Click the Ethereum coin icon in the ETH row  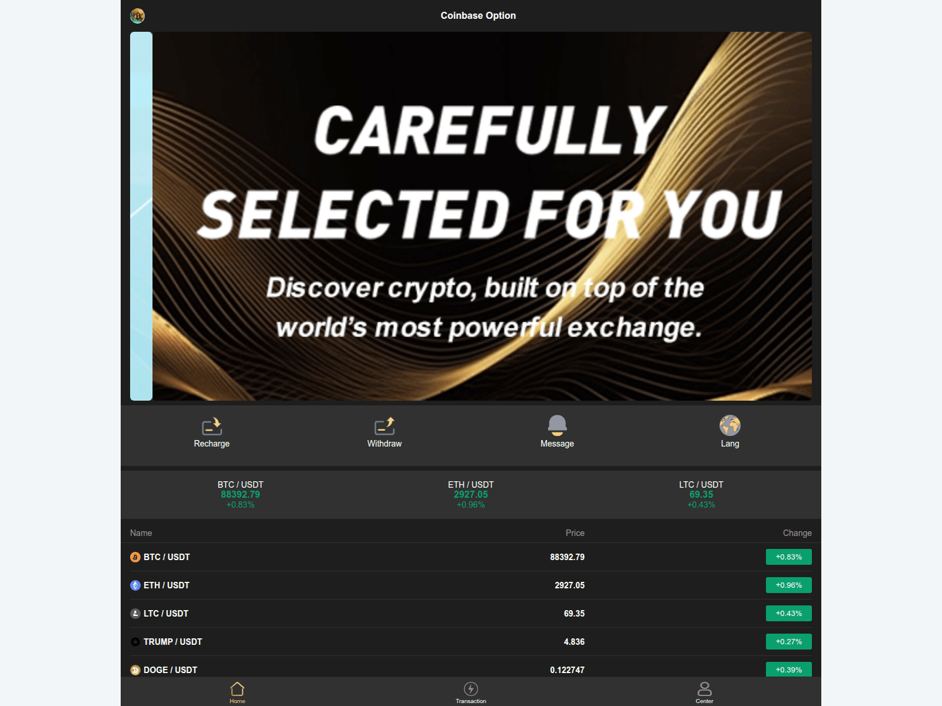click(x=135, y=585)
